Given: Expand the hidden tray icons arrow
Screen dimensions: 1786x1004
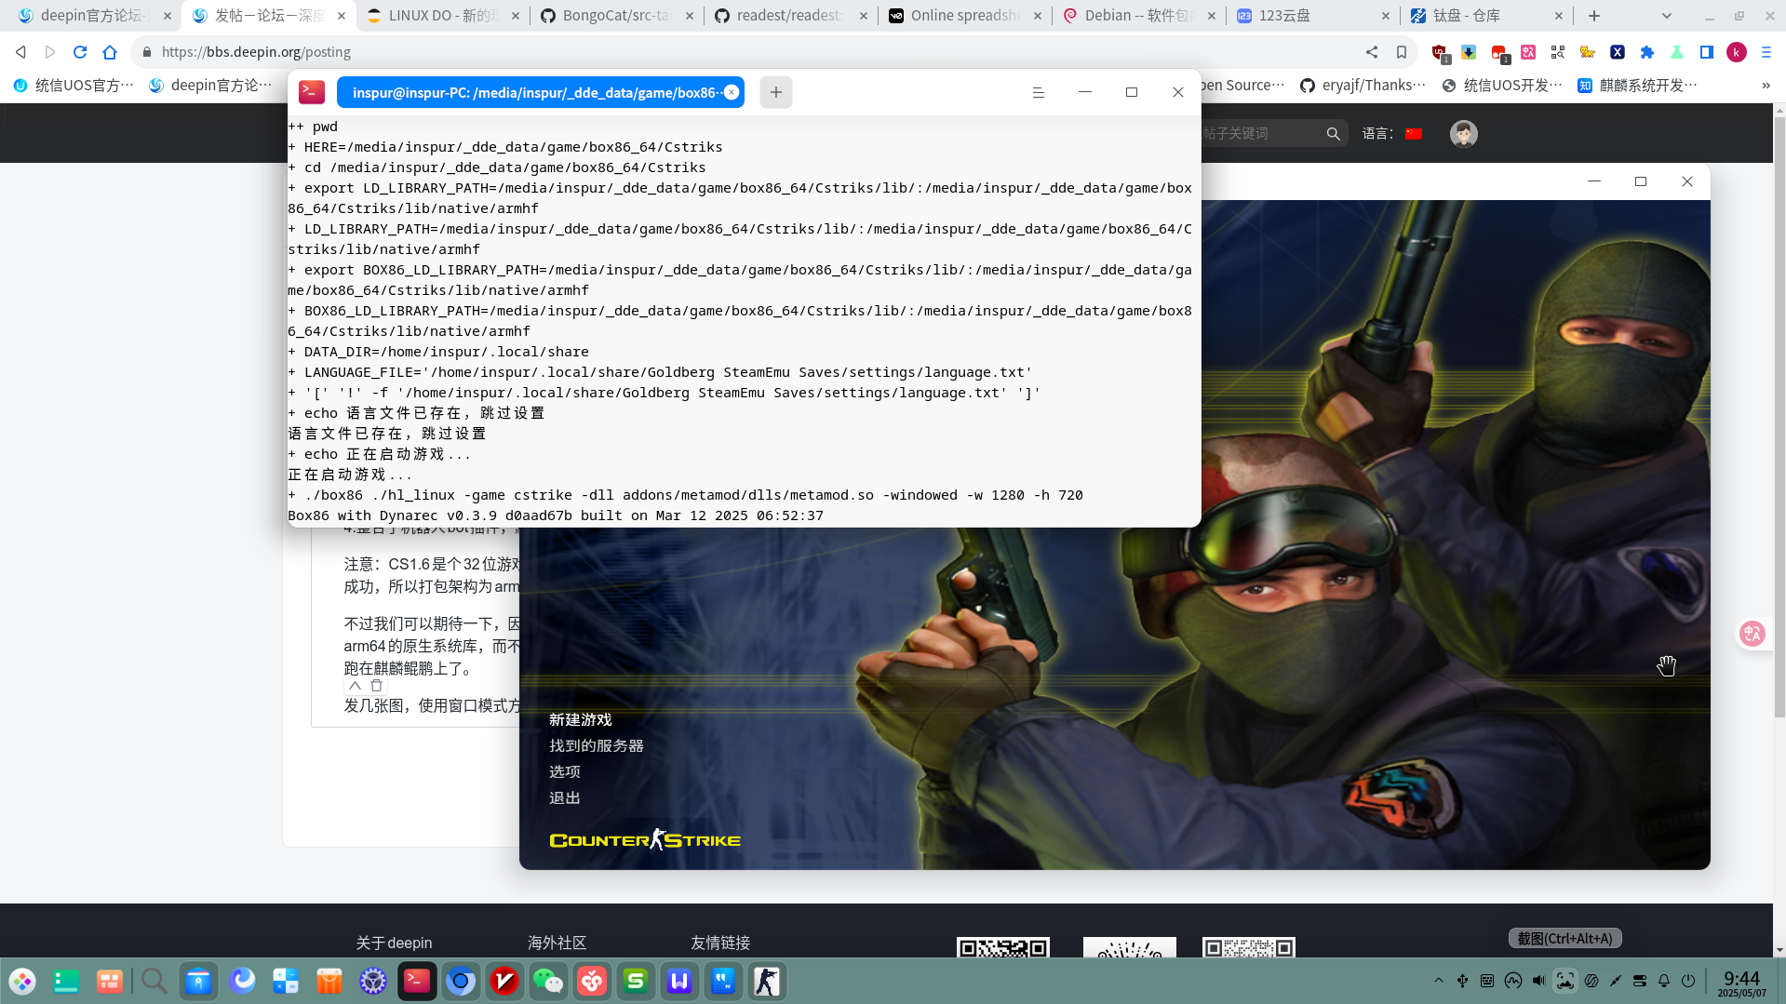Looking at the screenshot, I should [1439, 981].
